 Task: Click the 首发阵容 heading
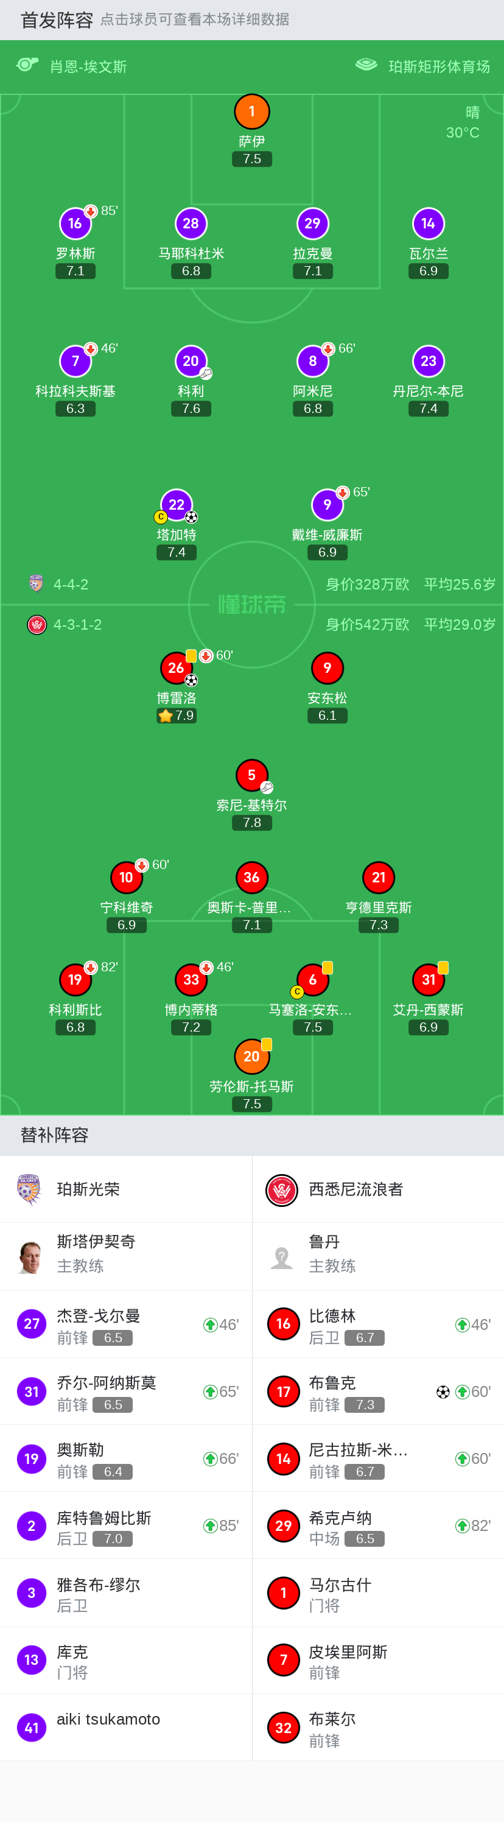pyautogui.click(x=57, y=20)
